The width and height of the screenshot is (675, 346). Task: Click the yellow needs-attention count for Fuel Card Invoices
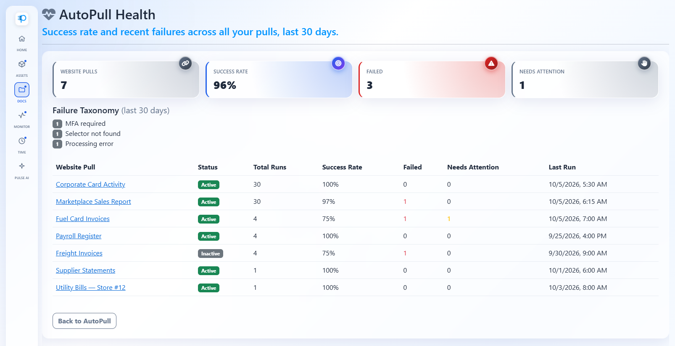click(x=449, y=219)
